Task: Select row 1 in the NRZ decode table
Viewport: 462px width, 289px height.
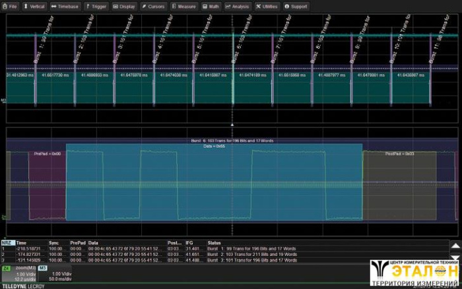Action: click(132, 248)
